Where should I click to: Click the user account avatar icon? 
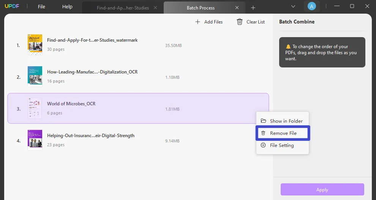click(x=311, y=6)
